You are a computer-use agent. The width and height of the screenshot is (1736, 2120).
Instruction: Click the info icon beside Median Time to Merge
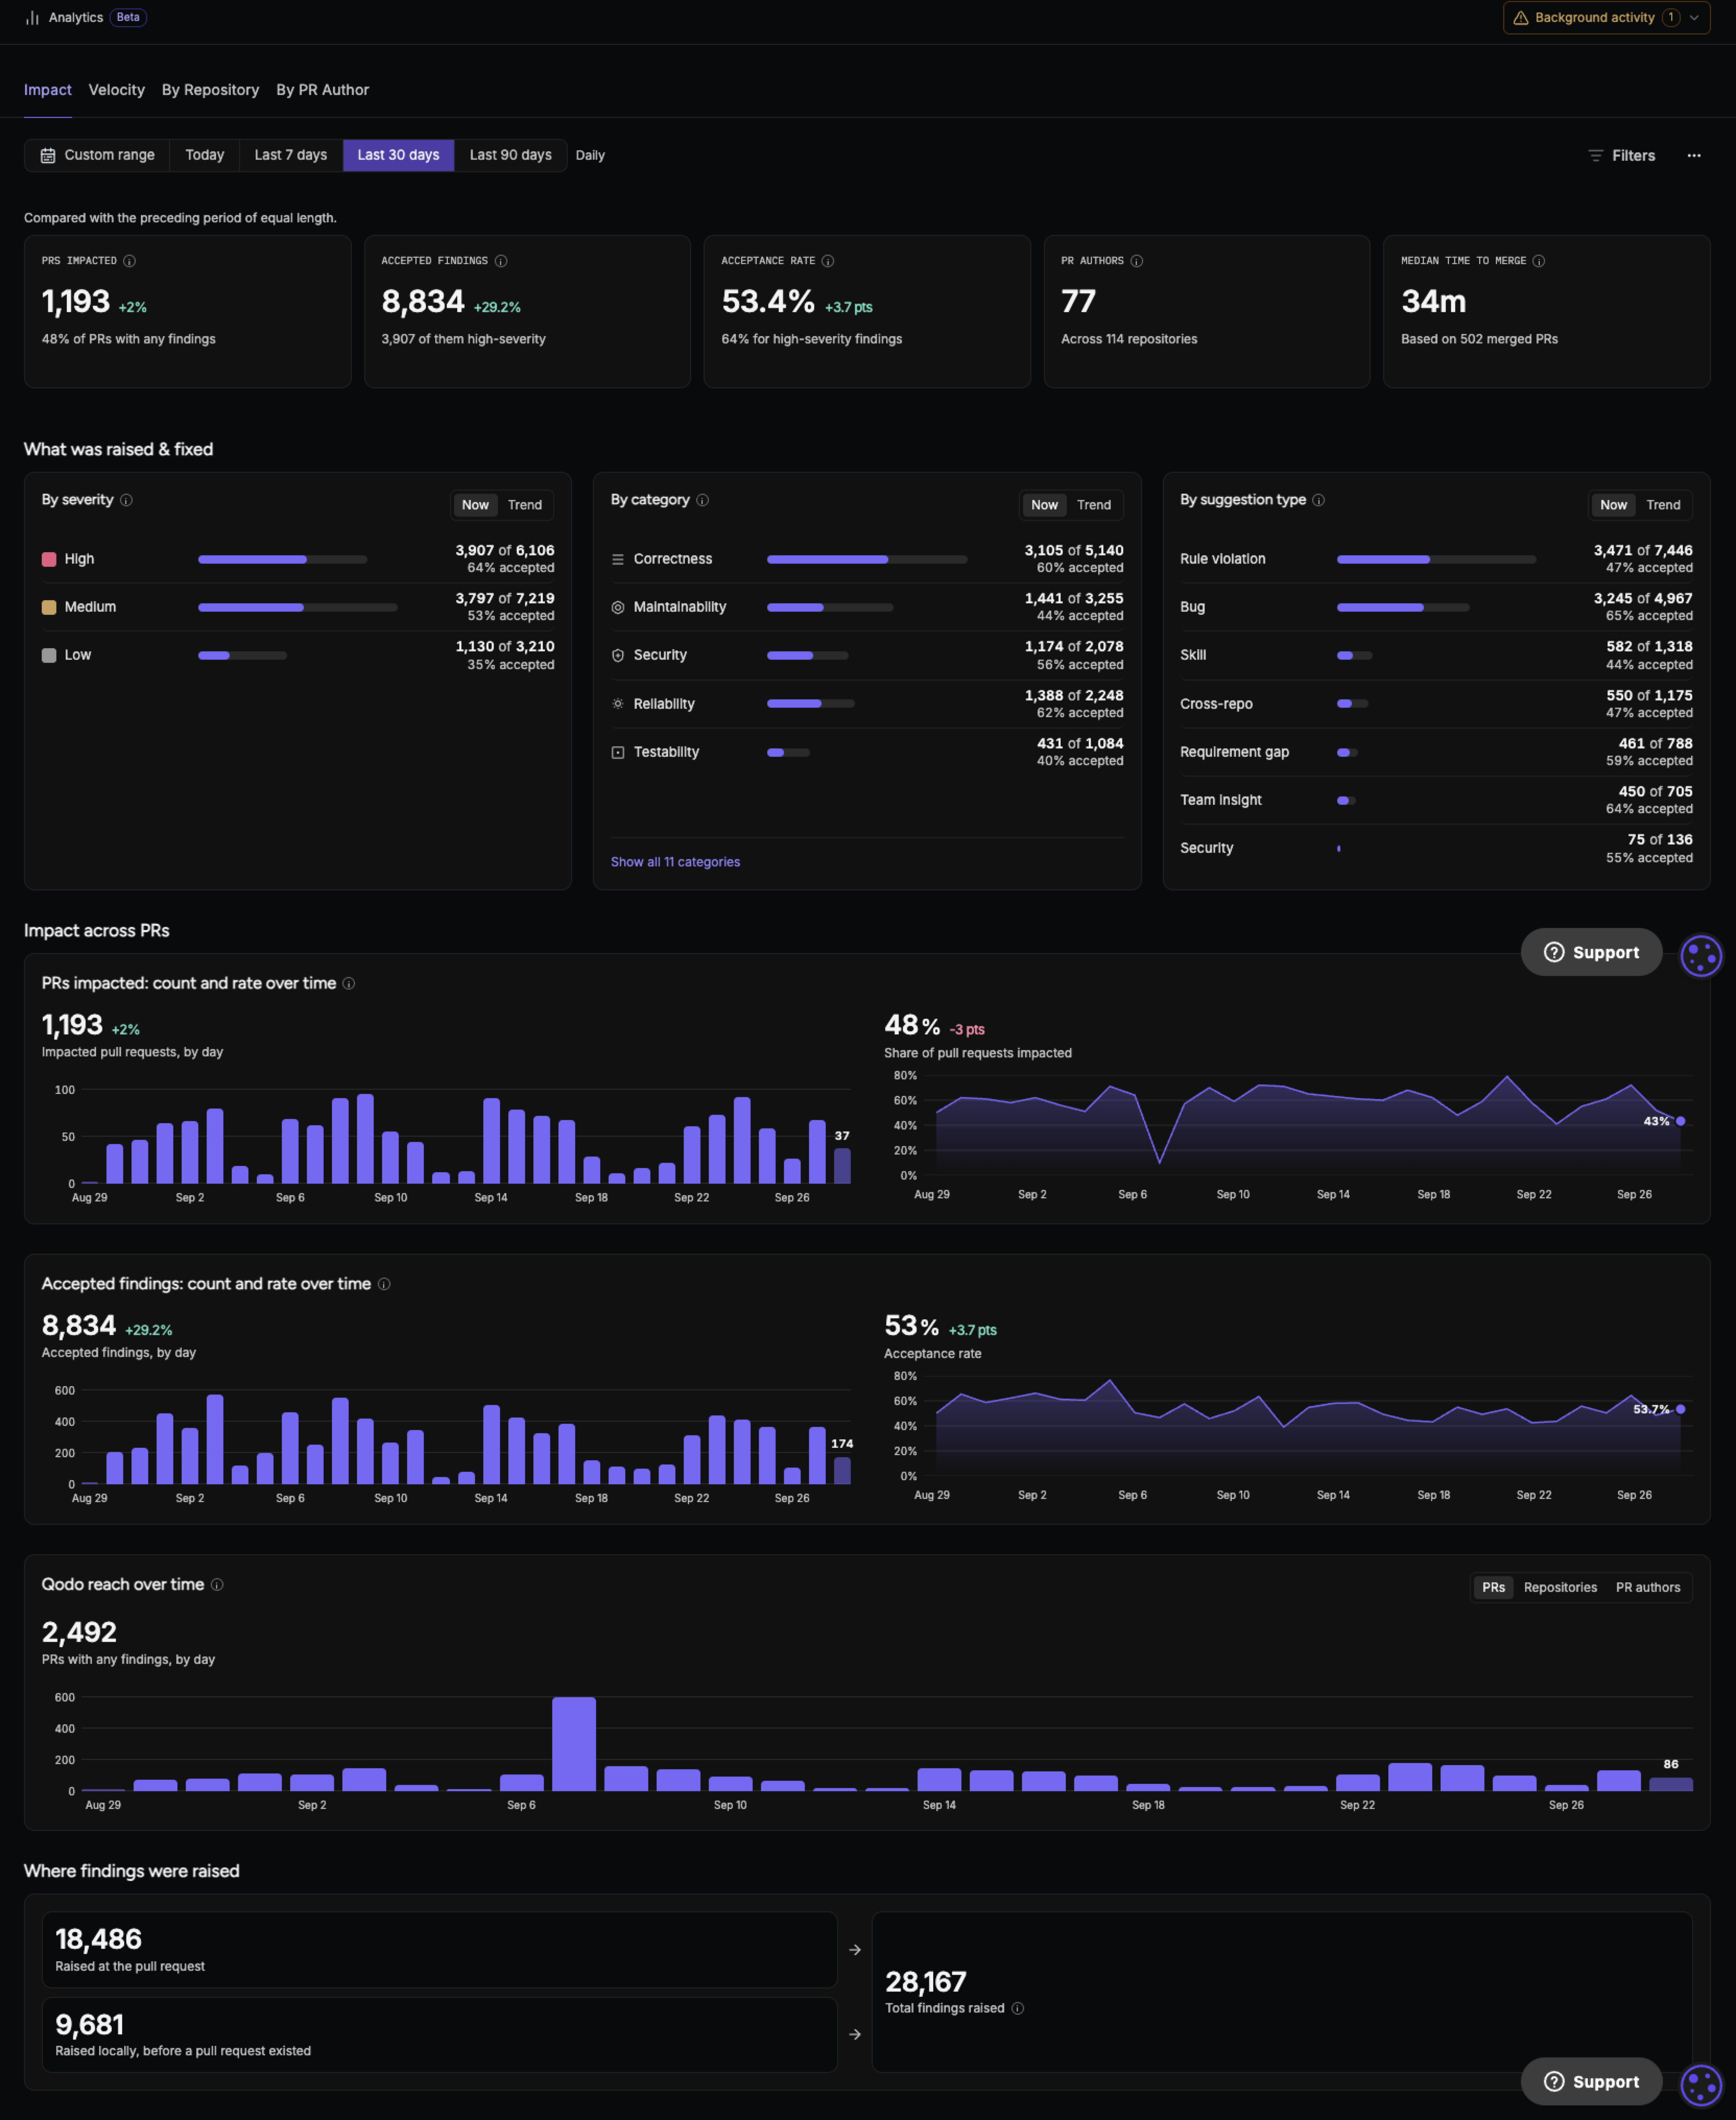pos(1539,261)
